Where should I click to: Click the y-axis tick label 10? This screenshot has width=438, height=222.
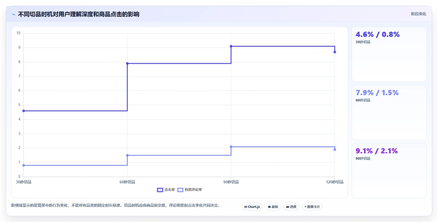click(x=18, y=33)
